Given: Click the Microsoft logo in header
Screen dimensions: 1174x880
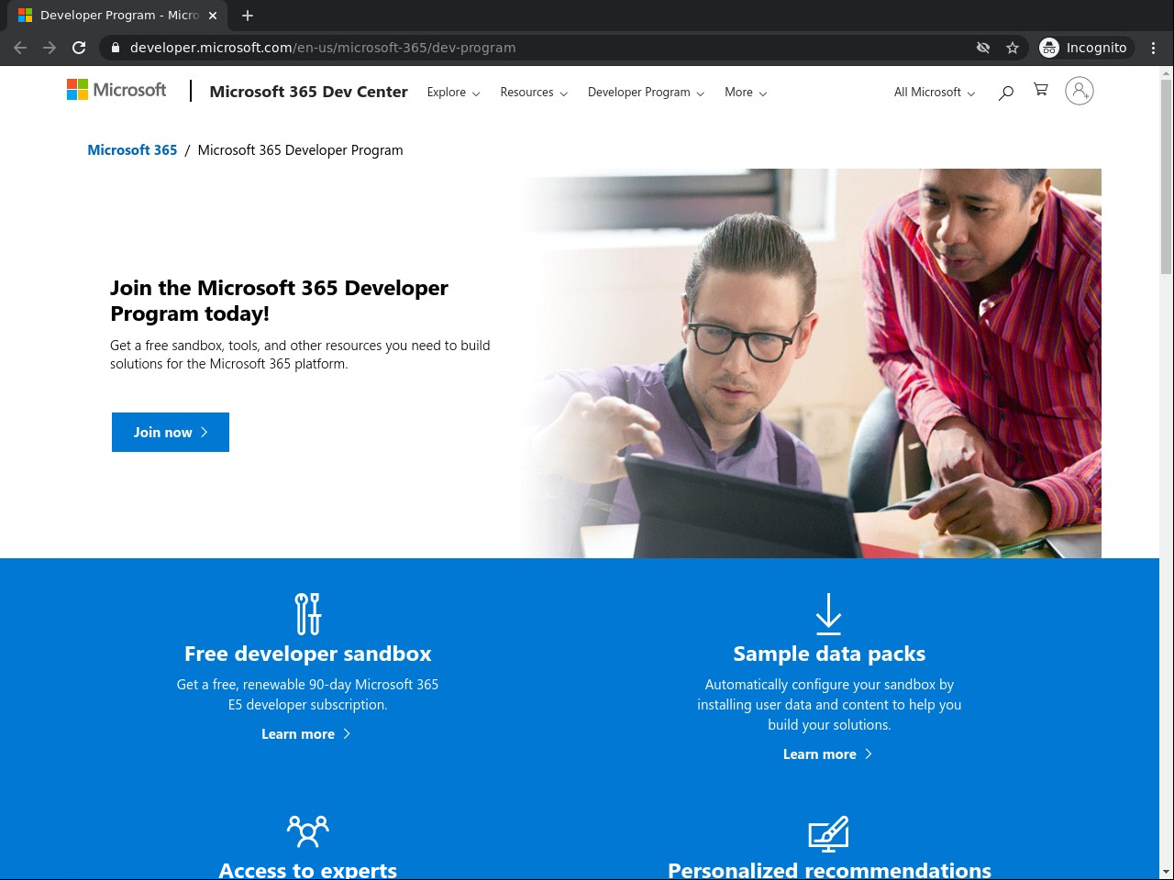Looking at the screenshot, I should tap(116, 90).
